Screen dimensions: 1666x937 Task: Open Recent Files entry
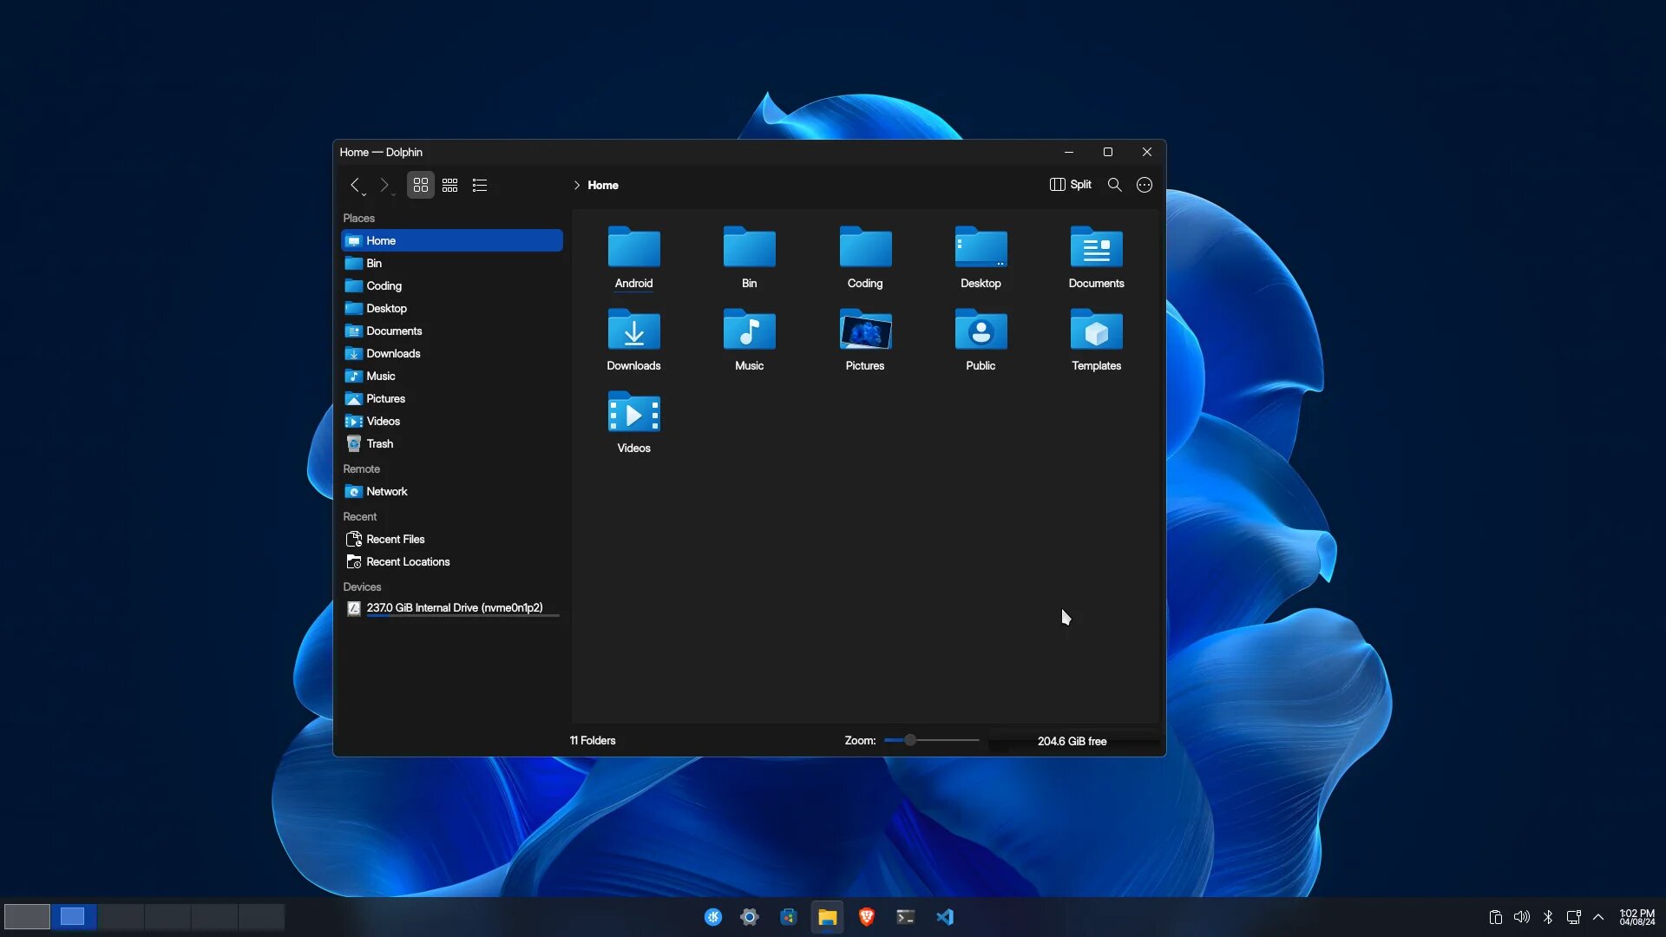[452, 539]
